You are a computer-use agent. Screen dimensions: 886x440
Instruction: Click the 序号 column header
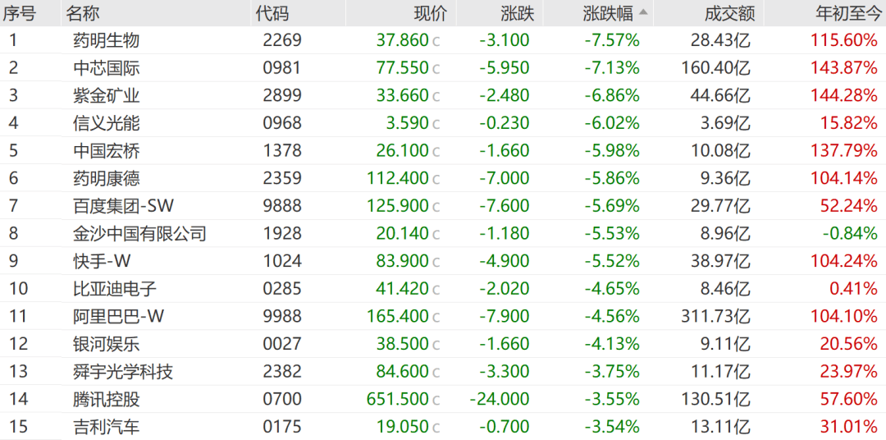(x=20, y=13)
